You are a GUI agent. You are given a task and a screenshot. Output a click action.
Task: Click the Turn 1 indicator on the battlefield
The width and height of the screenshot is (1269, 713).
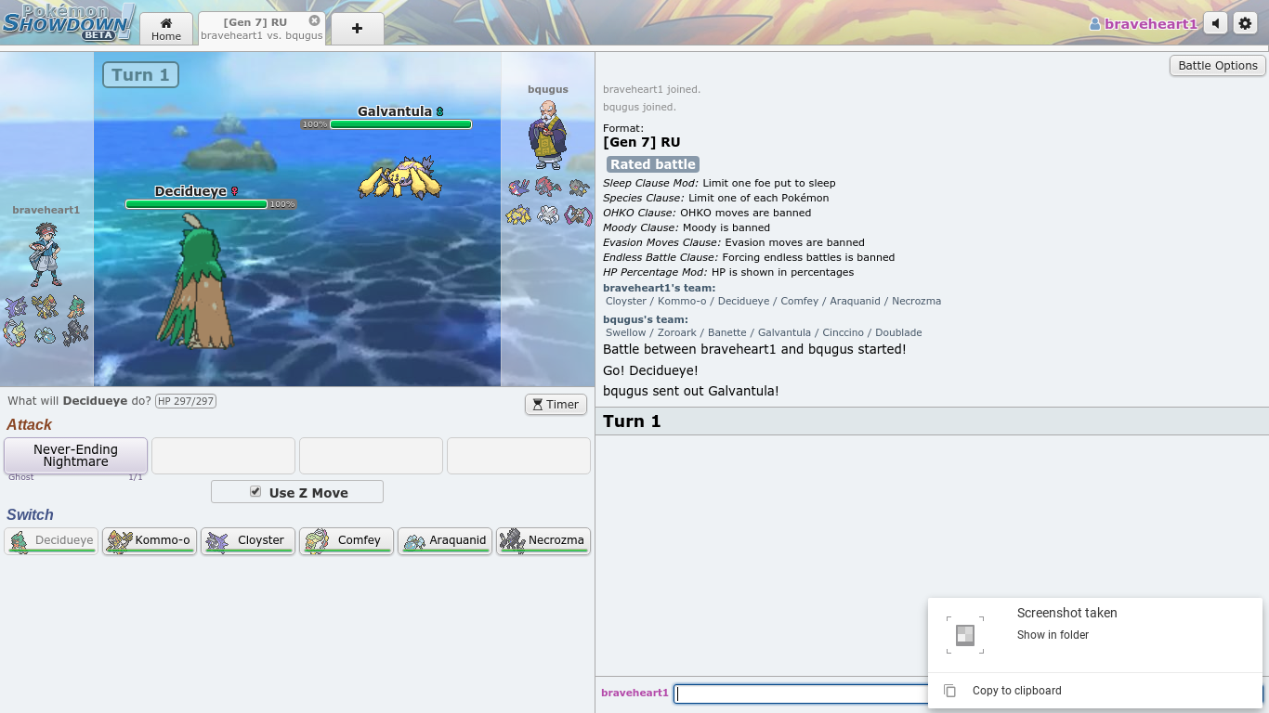(140, 75)
